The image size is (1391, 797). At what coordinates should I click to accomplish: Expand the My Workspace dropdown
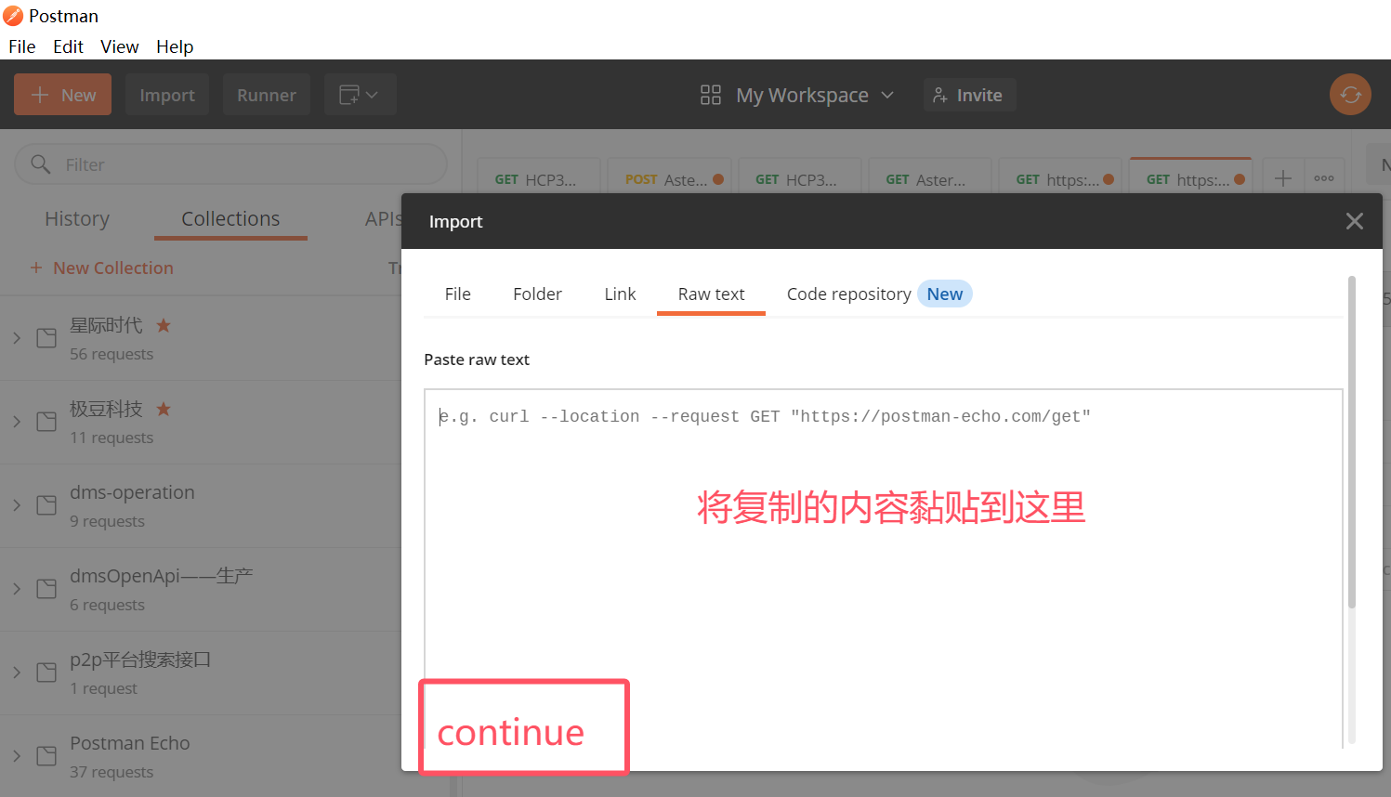815,95
